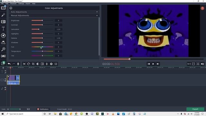Screen dimensions: 206x116
Task: Open the Transition wizard icon
Action: [42, 64]
